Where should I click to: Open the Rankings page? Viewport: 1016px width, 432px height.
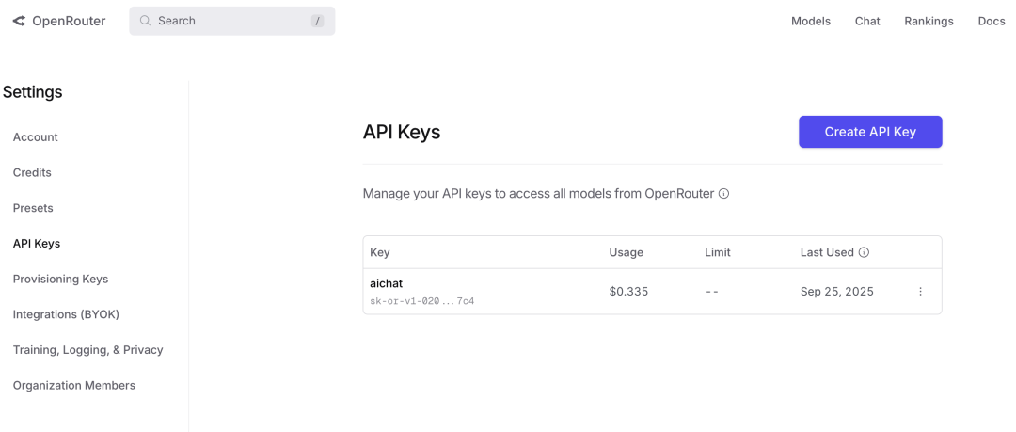929,21
